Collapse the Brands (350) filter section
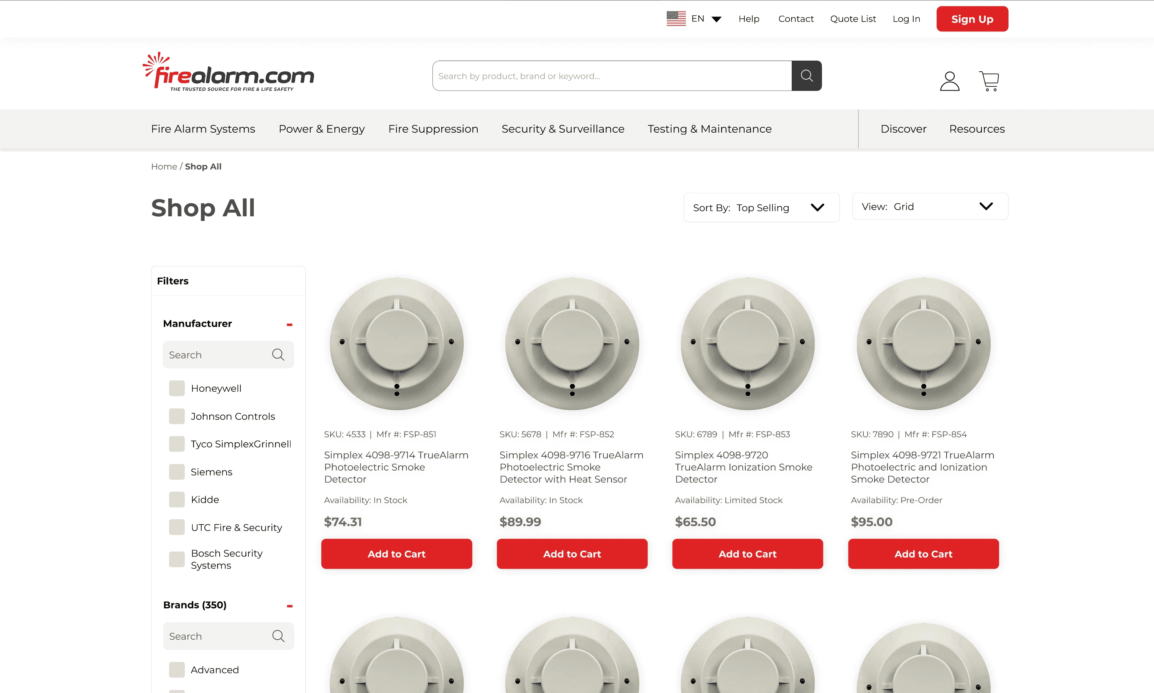This screenshot has height=693, width=1154. click(x=289, y=606)
